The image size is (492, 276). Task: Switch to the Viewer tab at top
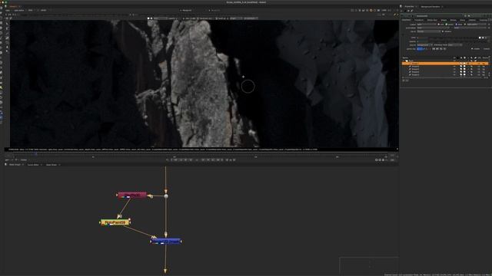coord(13,6)
